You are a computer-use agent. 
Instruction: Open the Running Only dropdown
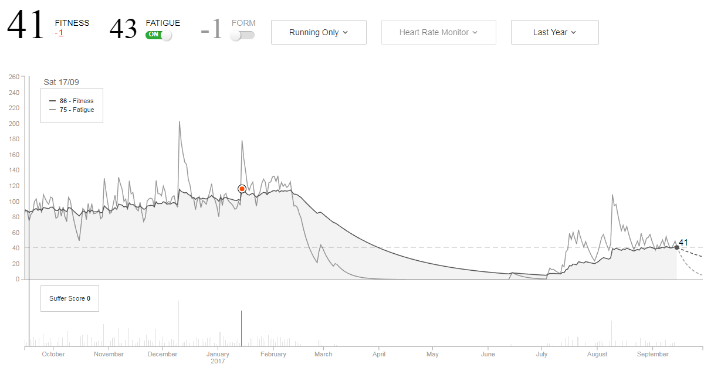click(x=319, y=32)
